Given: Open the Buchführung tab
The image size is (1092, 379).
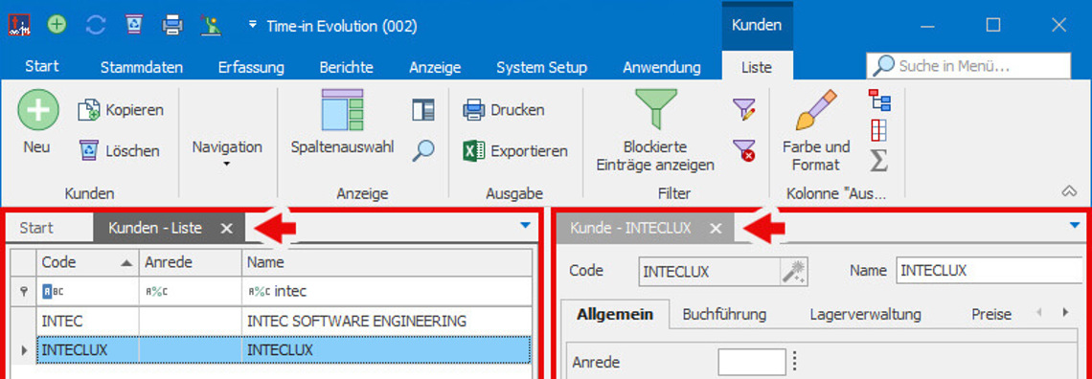Looking at the screenshot, I should click(724, 314).
